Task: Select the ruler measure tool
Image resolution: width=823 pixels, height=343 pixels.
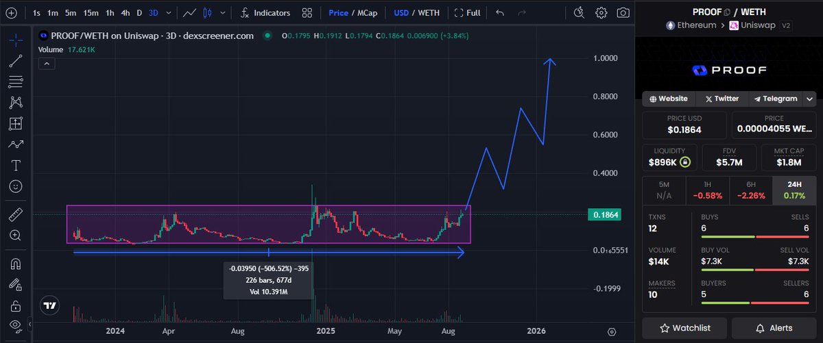Action: [15, 214]
